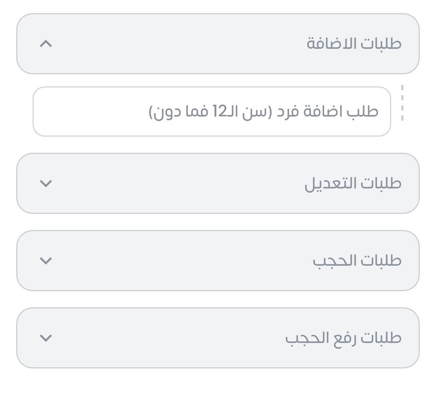Click the empty middle of طلبات رفع الحجب header
Image resolution: width=436 pixels, height=406 pixels.
click(161, 338)
